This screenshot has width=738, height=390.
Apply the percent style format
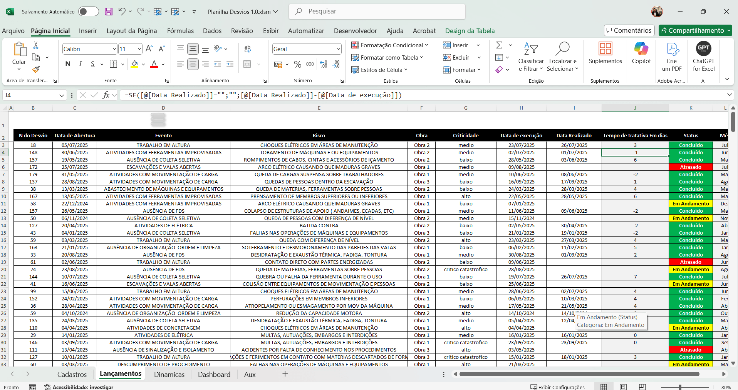[x=297, y=64]
